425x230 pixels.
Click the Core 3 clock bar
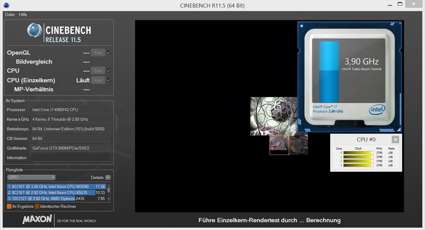point(358,165)
